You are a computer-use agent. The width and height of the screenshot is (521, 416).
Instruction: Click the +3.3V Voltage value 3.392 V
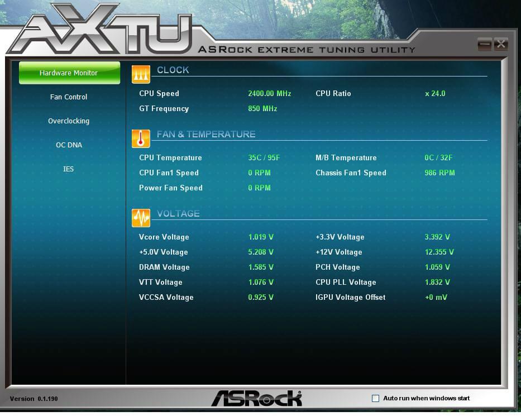pyautogui.click(x=437, y=237)
